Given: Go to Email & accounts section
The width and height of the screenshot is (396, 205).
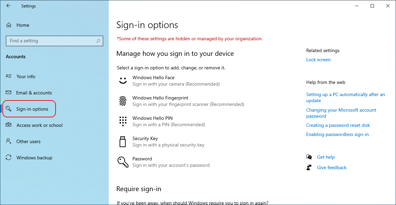Looking at the screenshot, I should [x=34, y=93].
